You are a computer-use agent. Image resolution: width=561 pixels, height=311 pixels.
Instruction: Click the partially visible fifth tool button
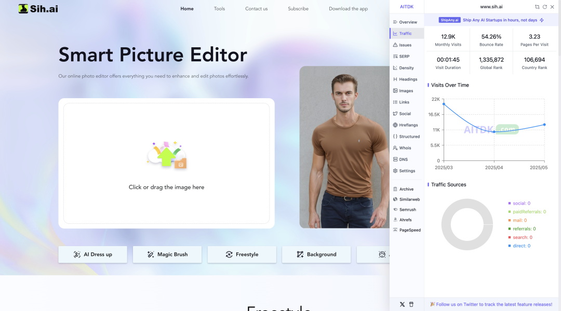click(x=373, y=254)
